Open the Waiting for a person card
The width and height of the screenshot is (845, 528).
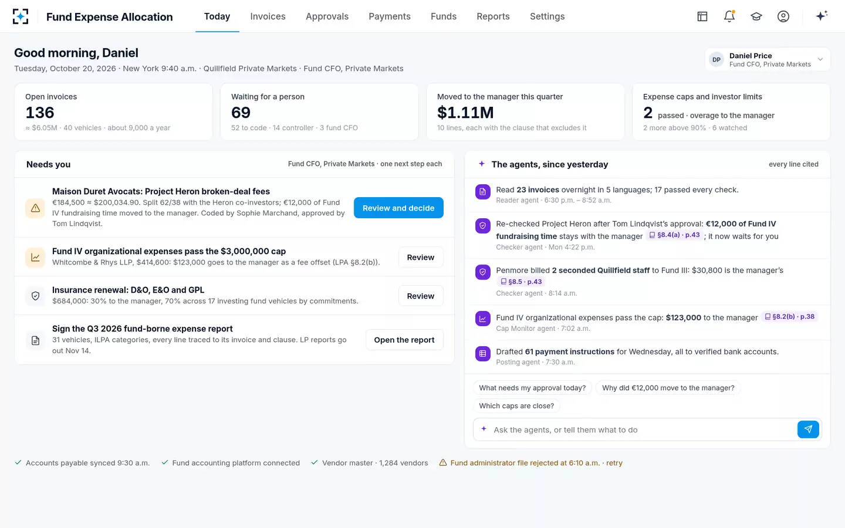pos(319,111)
